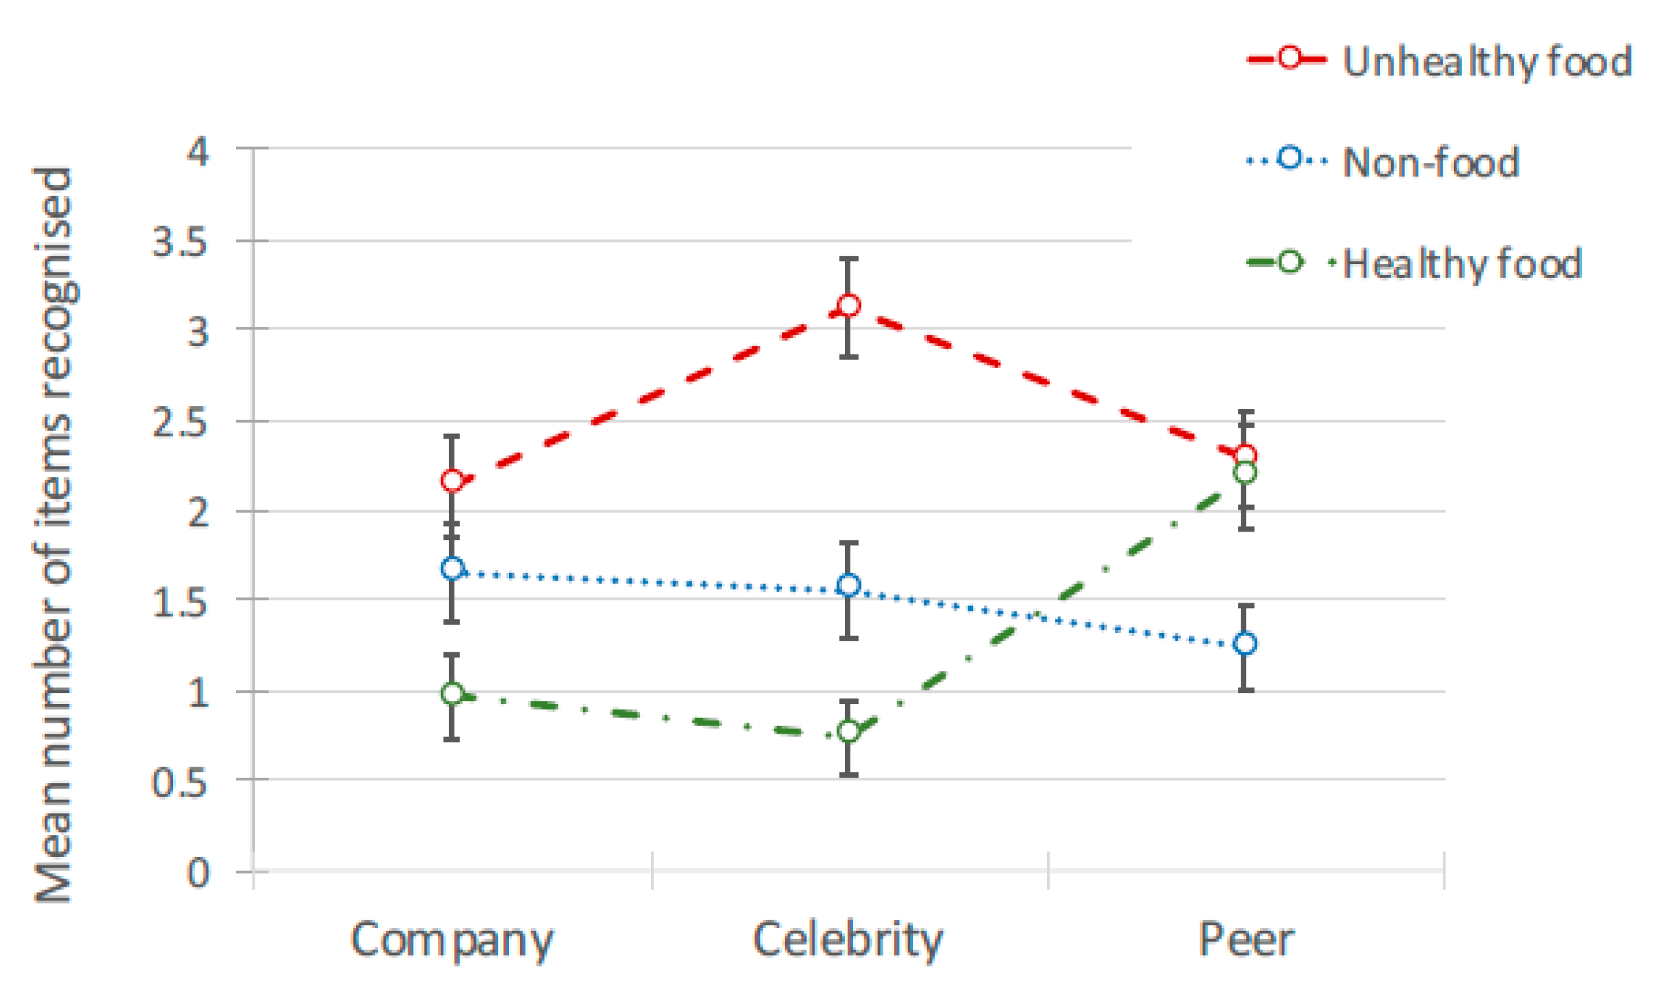Select the Unhealthy food point at Celebrity
Viewport: 1658px width, 997px height.
(848, 305)
